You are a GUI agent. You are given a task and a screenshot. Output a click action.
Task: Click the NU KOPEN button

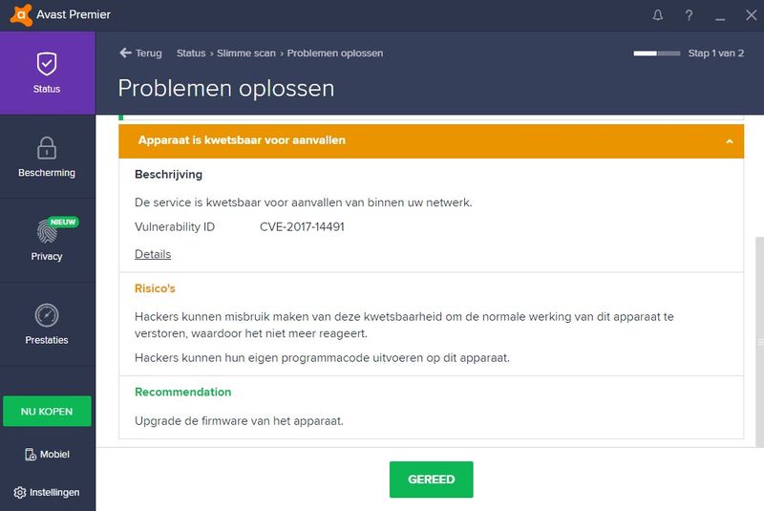[47, 411]
